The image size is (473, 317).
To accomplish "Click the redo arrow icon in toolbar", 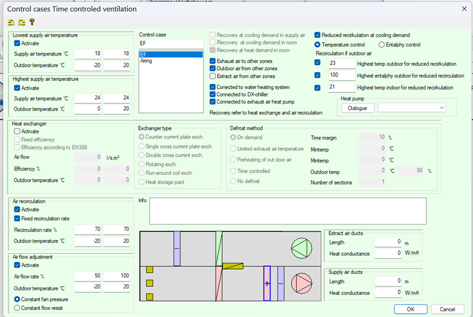I will click(x=21, y=22).
